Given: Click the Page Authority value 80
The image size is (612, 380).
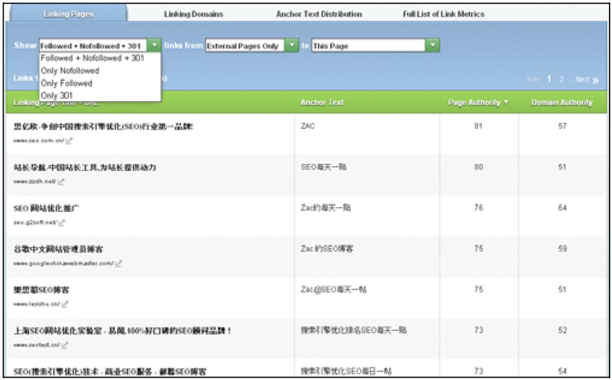Looking at the screenshot, I should [x=478, y=167].
